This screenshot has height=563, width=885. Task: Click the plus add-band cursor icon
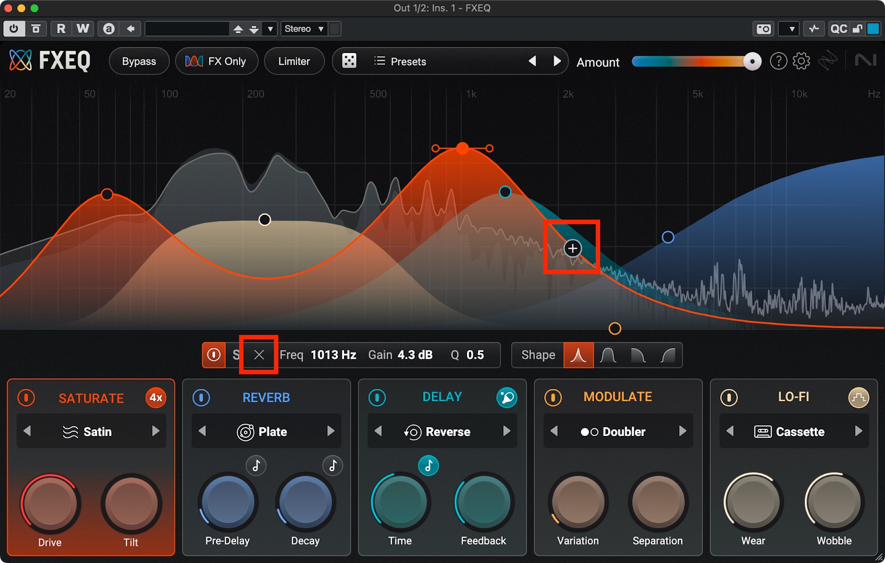point(572,248)
